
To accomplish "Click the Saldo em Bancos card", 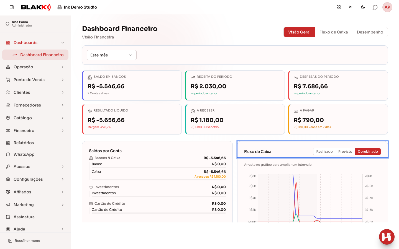I will point(132,85).
